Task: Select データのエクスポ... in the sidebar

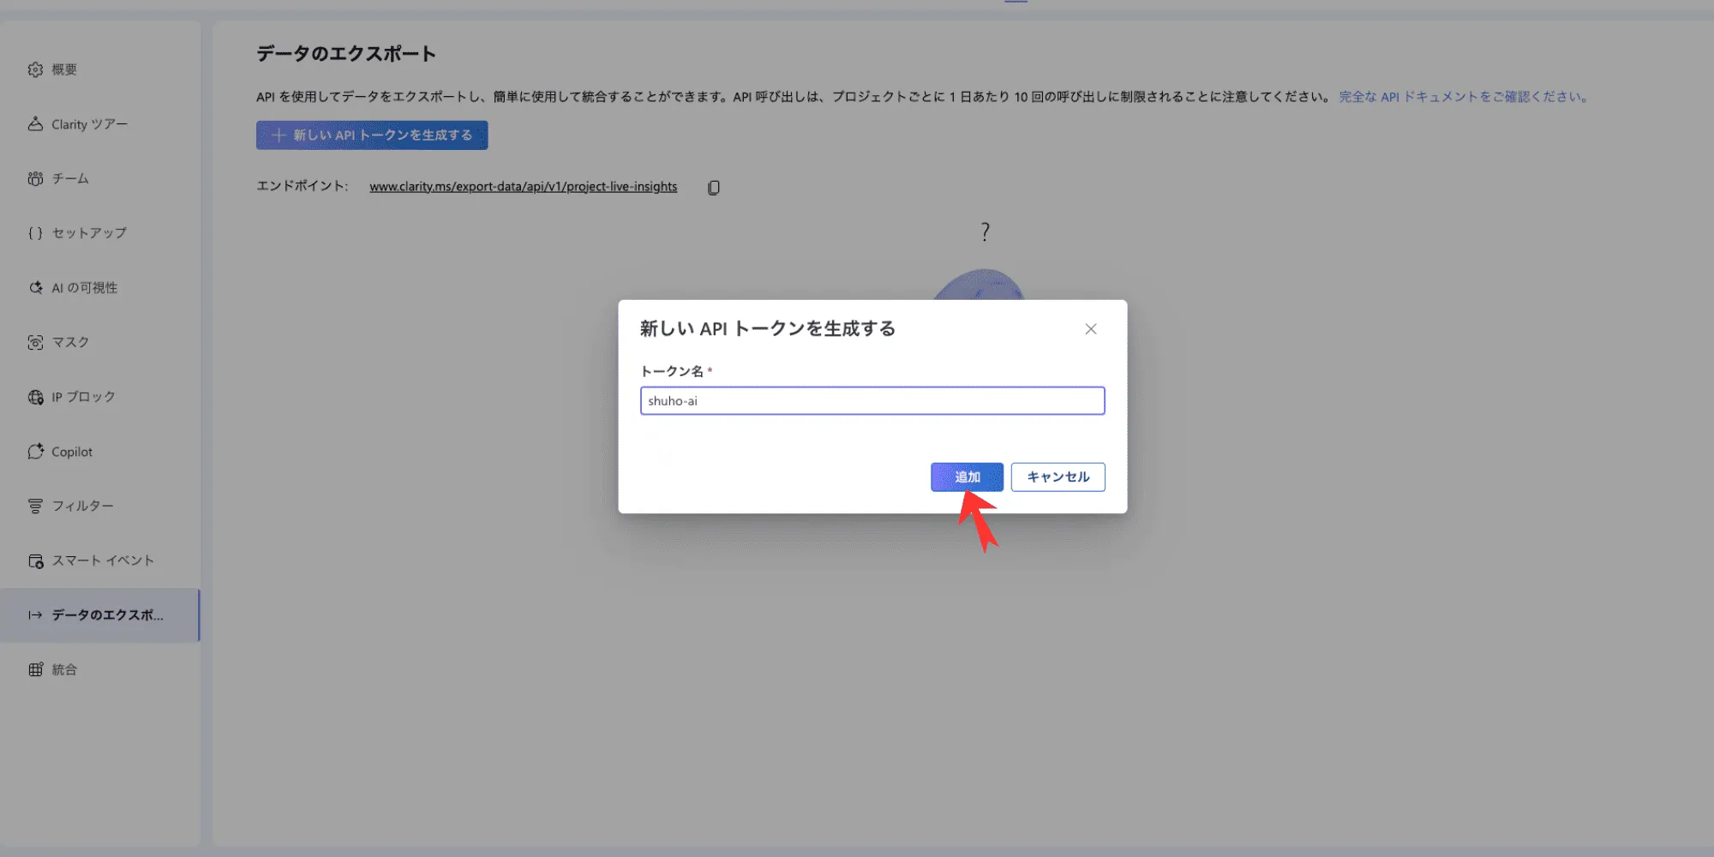Action: (99, 615)
